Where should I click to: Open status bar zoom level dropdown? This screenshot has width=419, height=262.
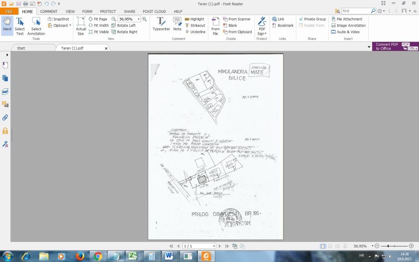pyautogui.click(x=372, y=246)
